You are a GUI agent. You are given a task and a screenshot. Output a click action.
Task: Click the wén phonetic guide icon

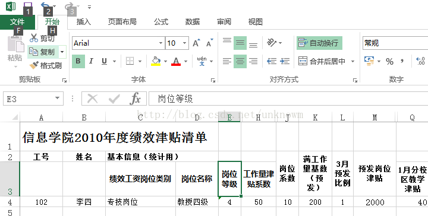coord(202,61)
